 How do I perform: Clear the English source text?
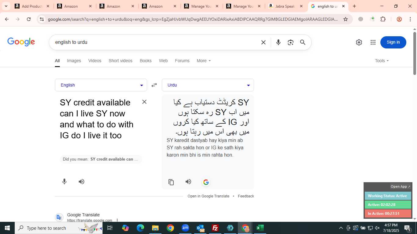(x=144, y=102)
